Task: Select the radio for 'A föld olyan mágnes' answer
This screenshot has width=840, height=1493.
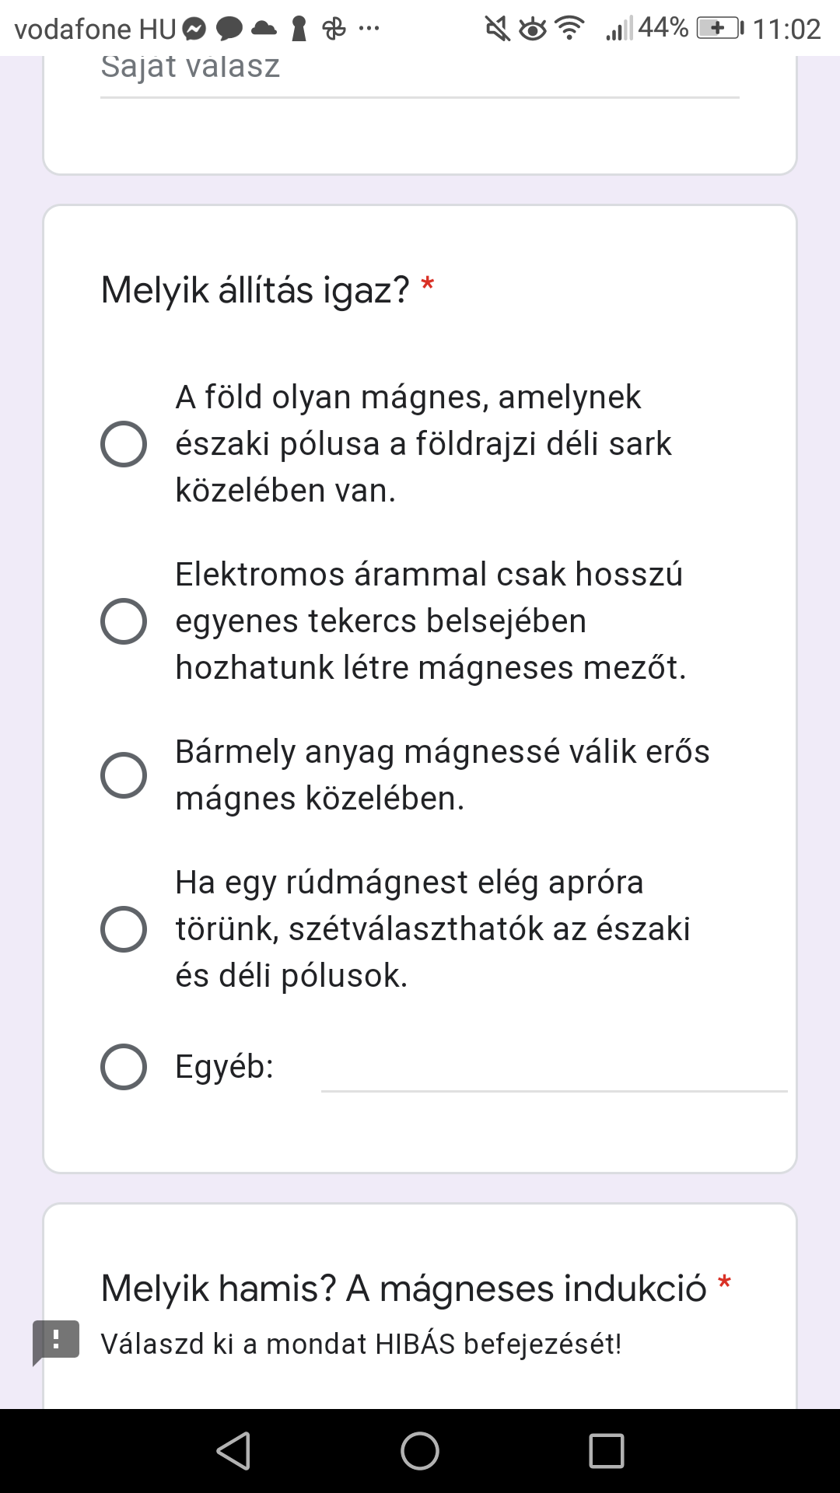Action: point(124,444)
